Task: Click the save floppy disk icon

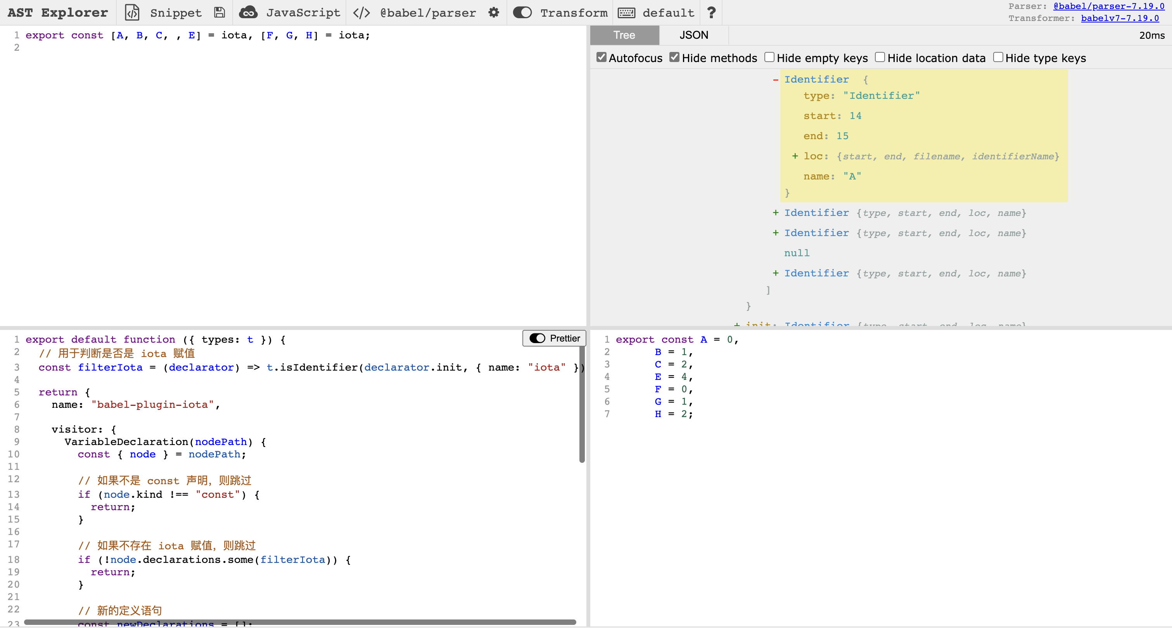Action: [219, 12]
